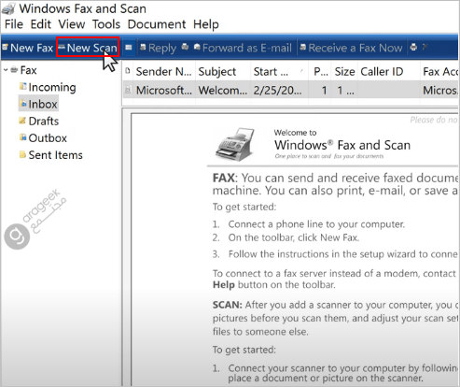Sort by the Subject column header
The width and height of the screenshot is (460, 387).
pyautogui.click(x=223, y=72)
